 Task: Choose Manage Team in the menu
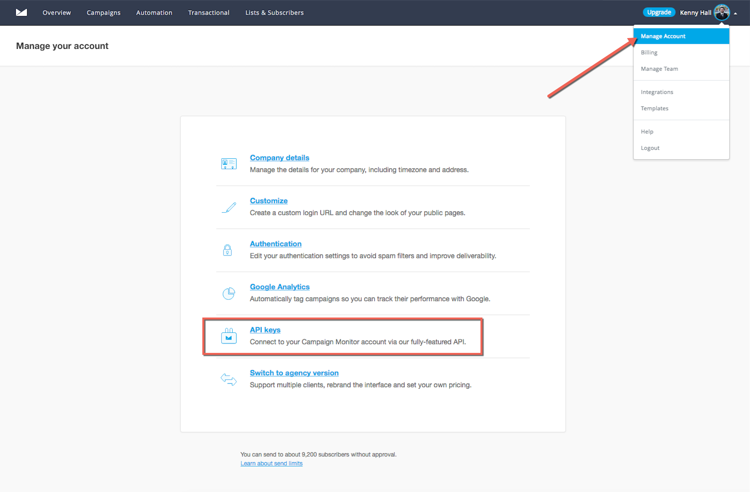click(x=659, y=69)
